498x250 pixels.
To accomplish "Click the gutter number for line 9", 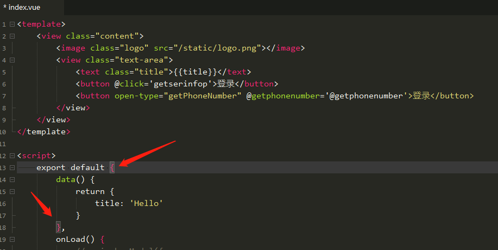I will tap(4, 120).
